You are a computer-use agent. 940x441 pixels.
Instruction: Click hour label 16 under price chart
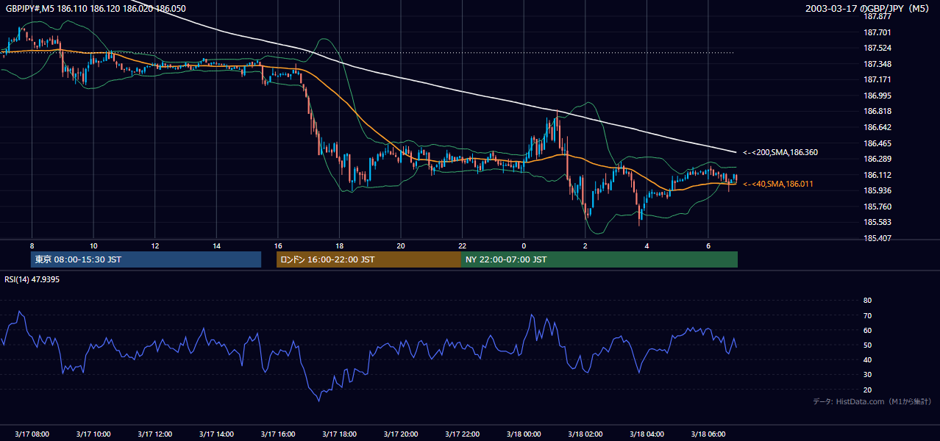click(278, 245)
